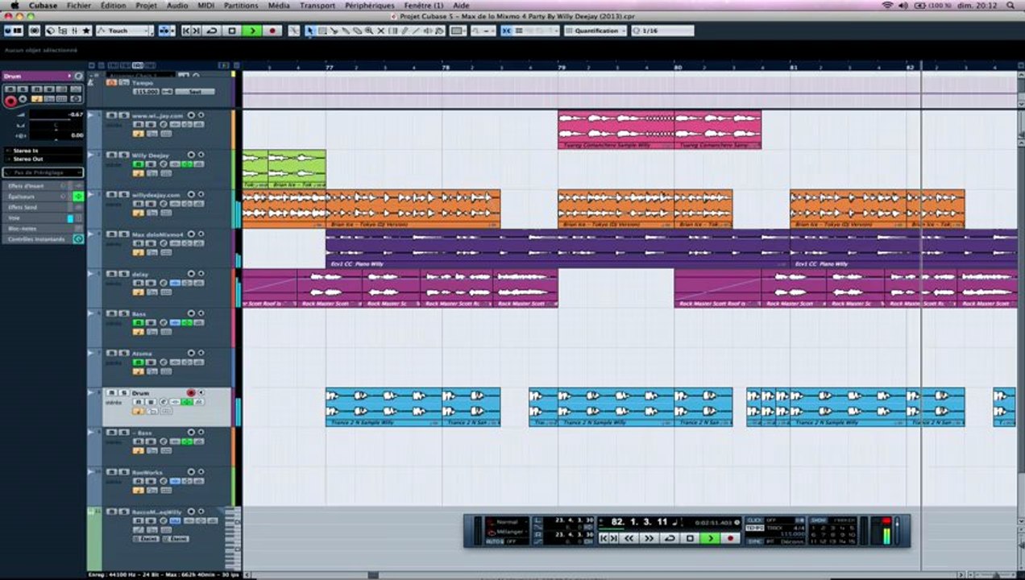Viewport: 1025px width, 580px height.
Task: Click the position display 82. 1. 3. 11
Action: 638,521
